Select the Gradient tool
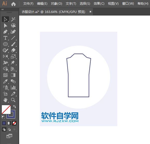Screen dimensions: 150x144 [x=13, y=75]
